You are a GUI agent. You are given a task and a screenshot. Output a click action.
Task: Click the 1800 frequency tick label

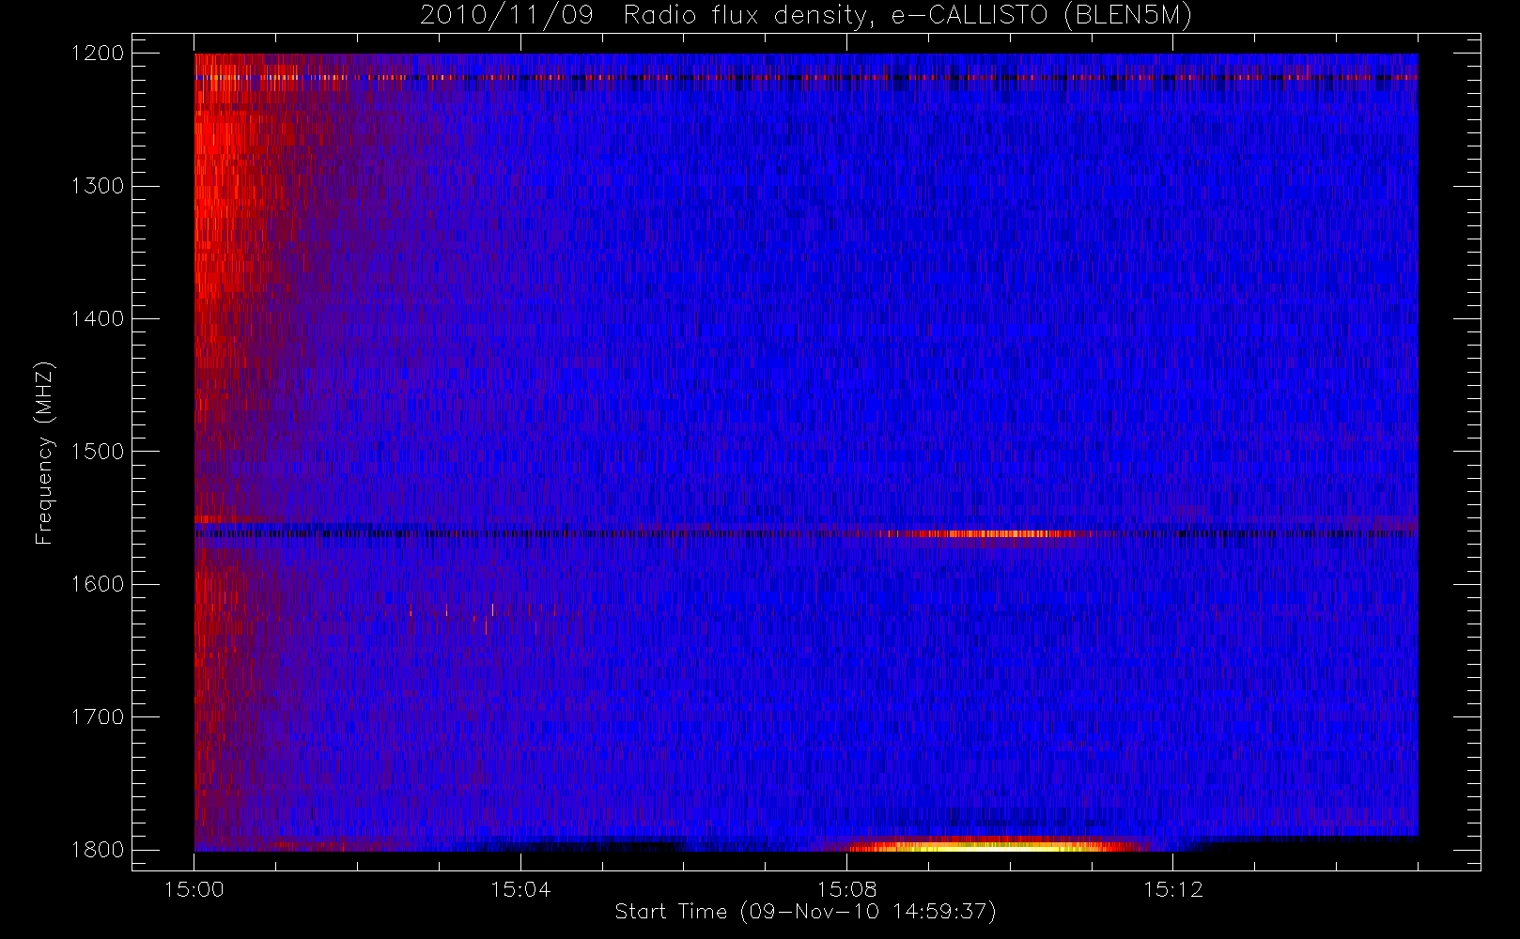pyautogui.click(x=98, y=850)
